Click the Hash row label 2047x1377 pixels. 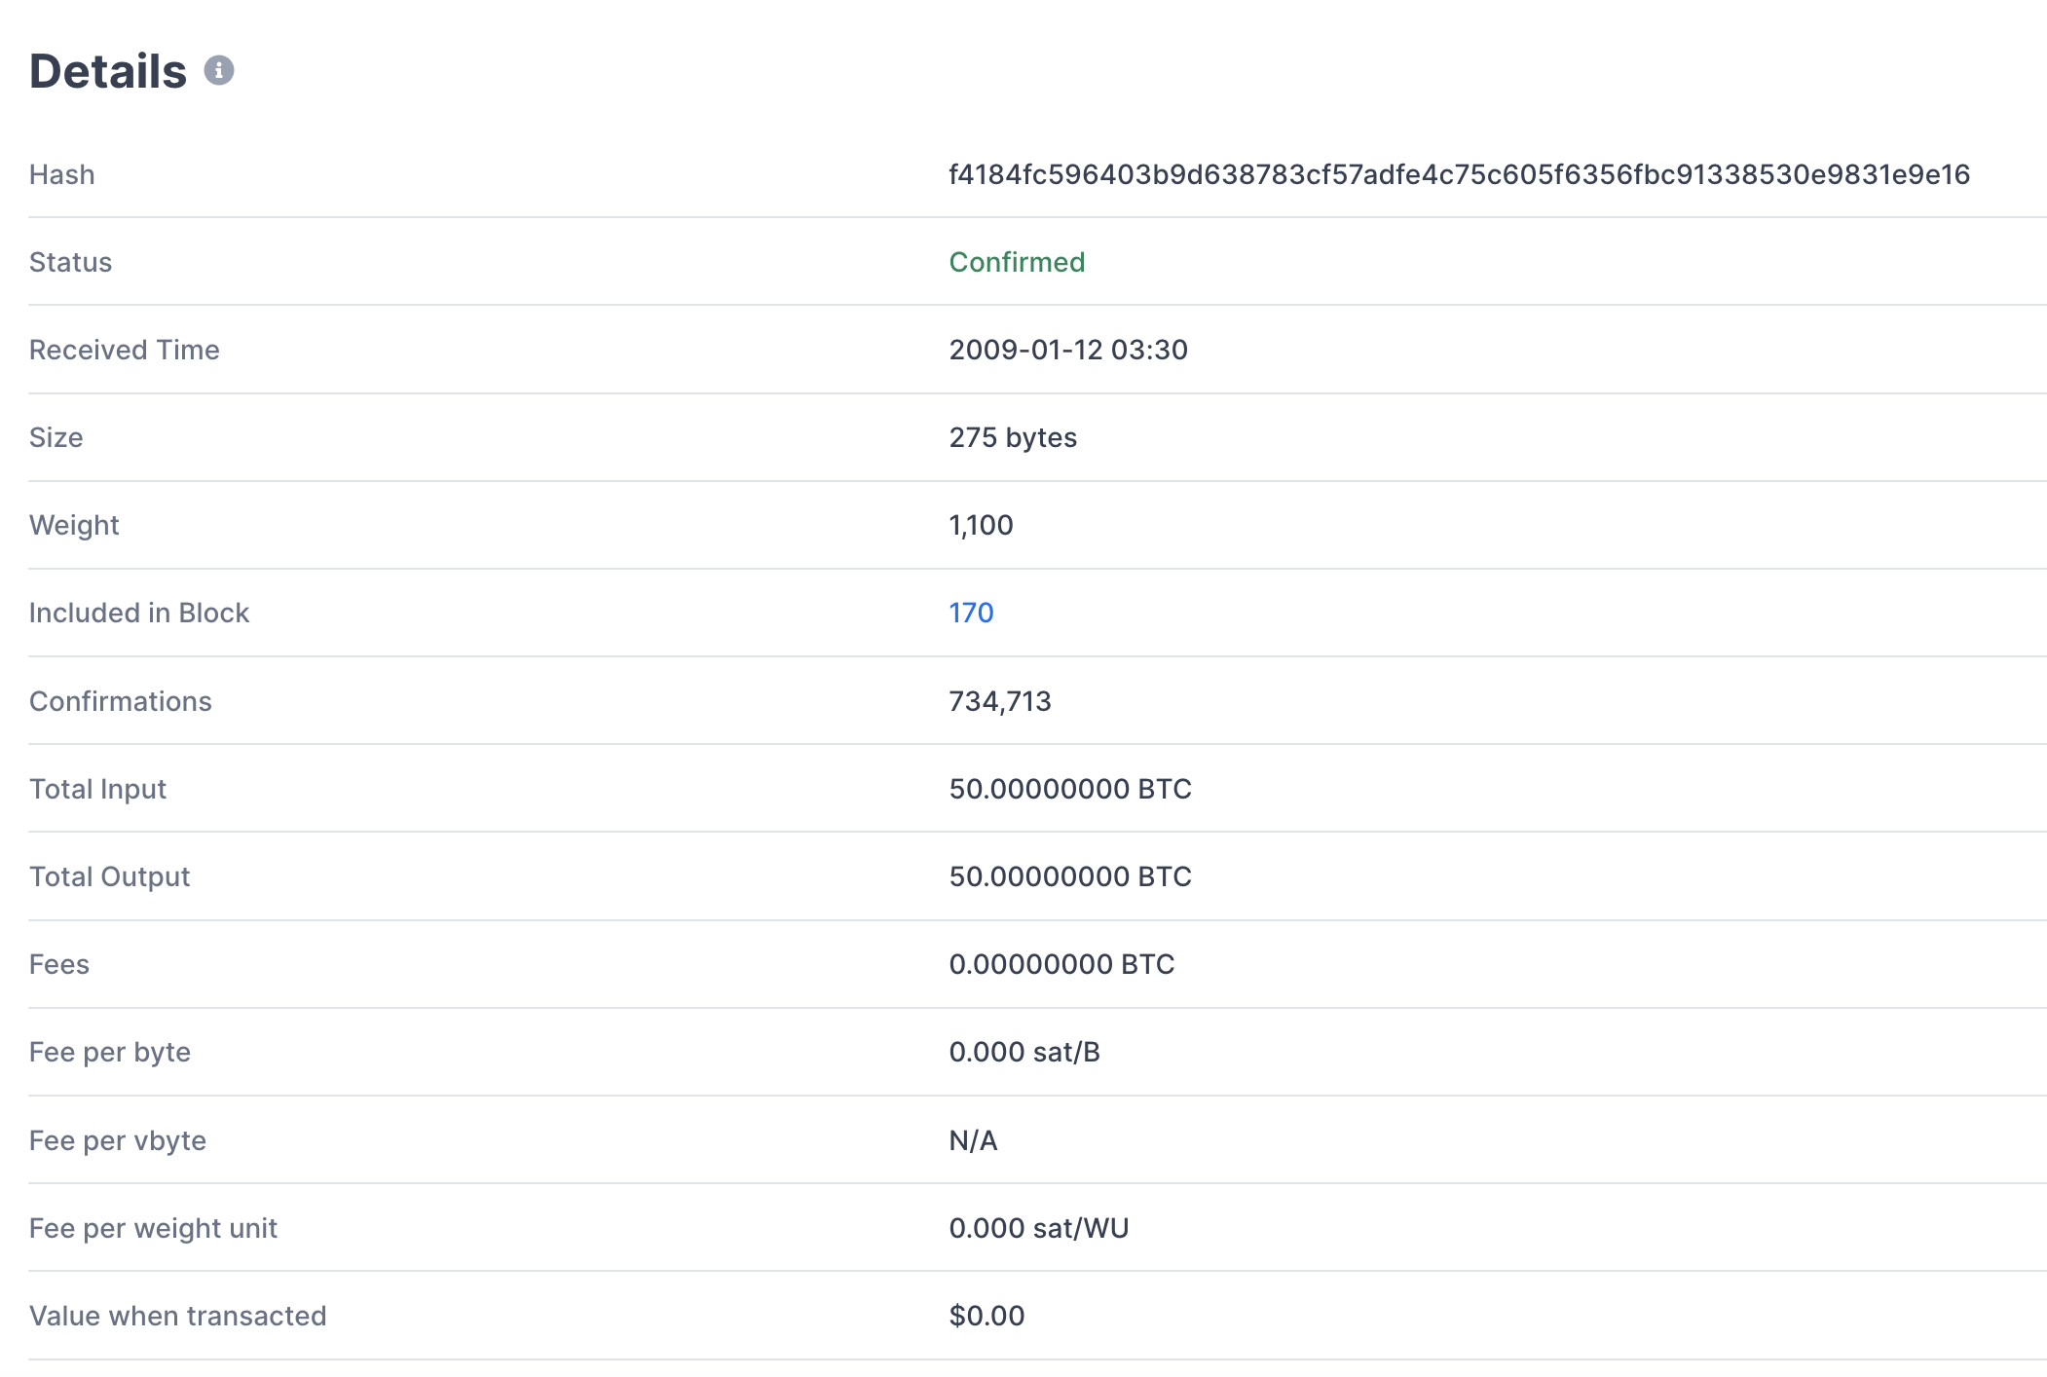pos(62,174)
